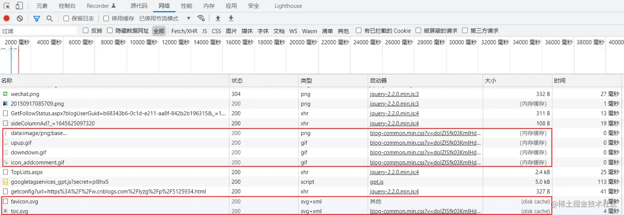Clear the network log
The width and height of the screenshot is (624, 215).
(19, 18)
